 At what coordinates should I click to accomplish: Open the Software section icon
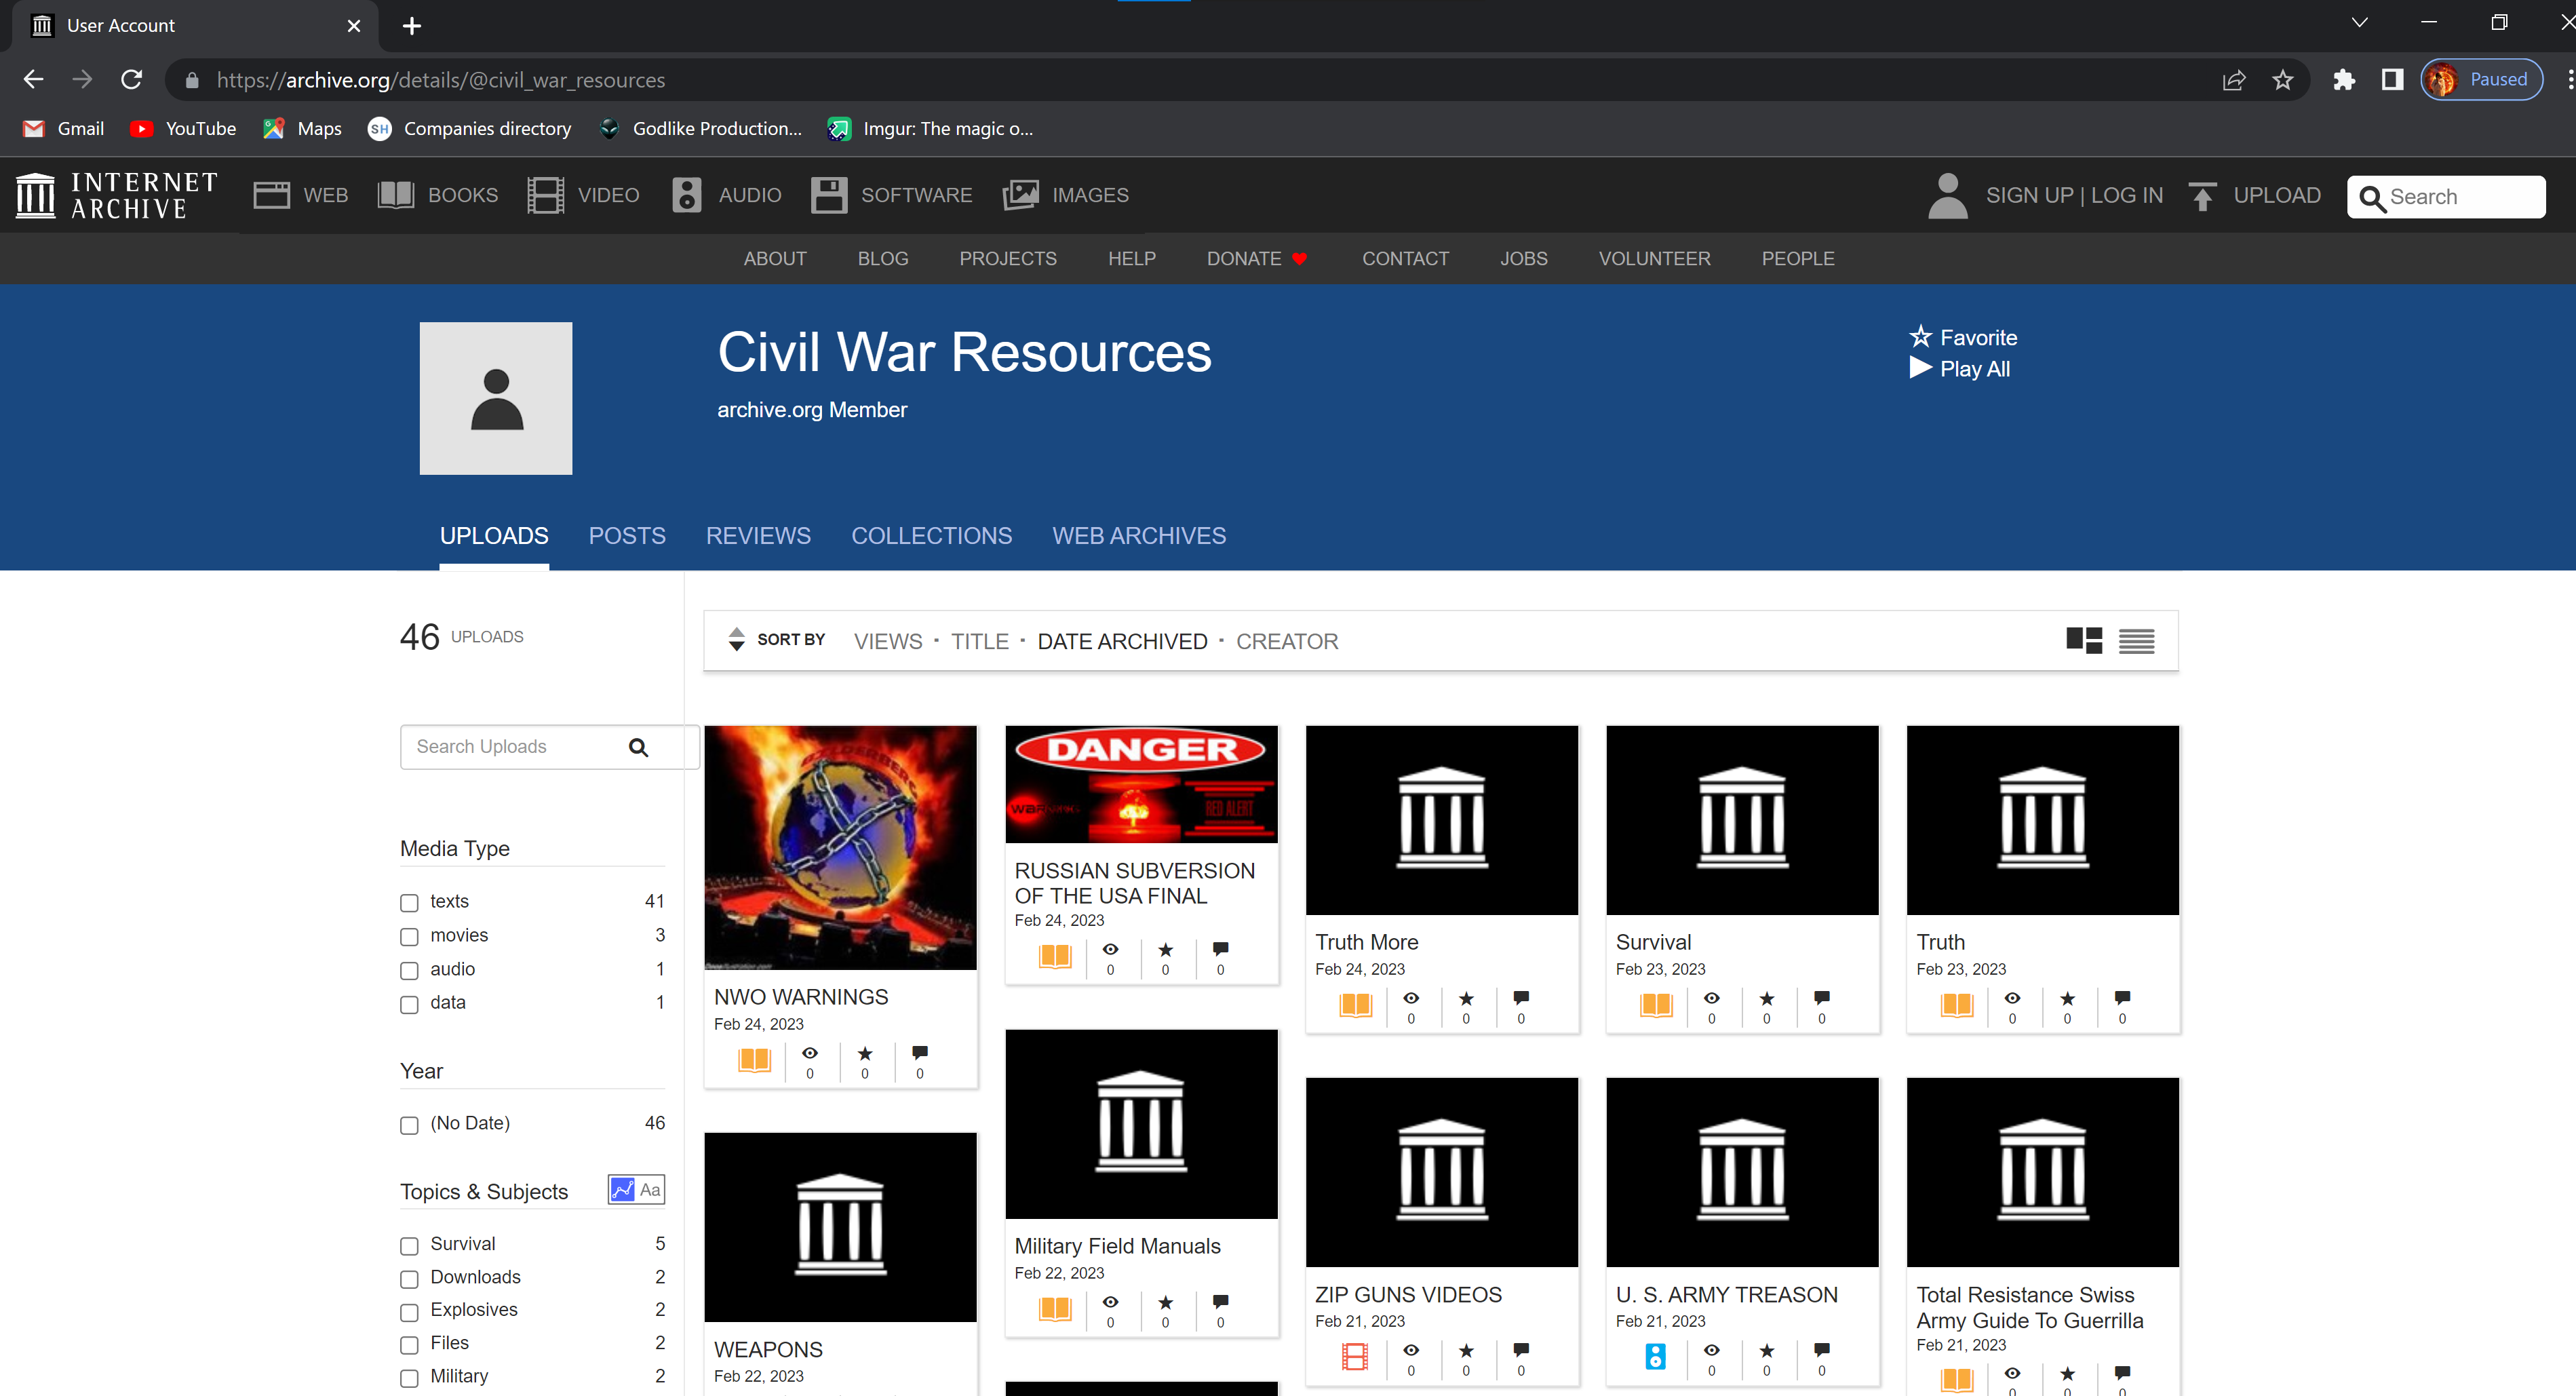point(829,195)
